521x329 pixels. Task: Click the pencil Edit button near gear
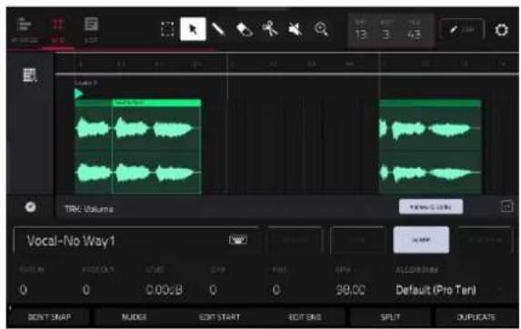point(462,30)
